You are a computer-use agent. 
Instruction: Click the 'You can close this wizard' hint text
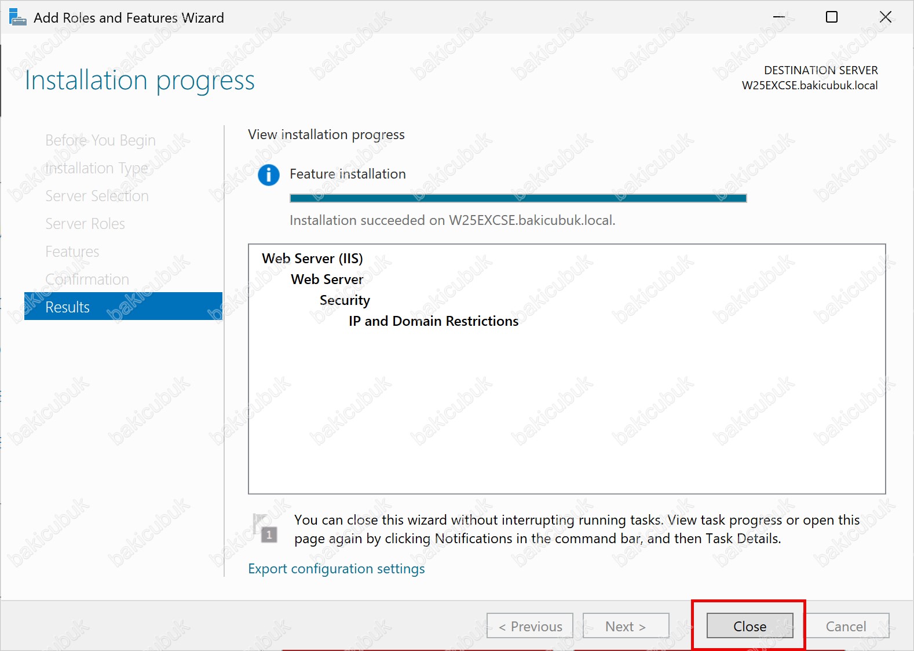(577, 529)
